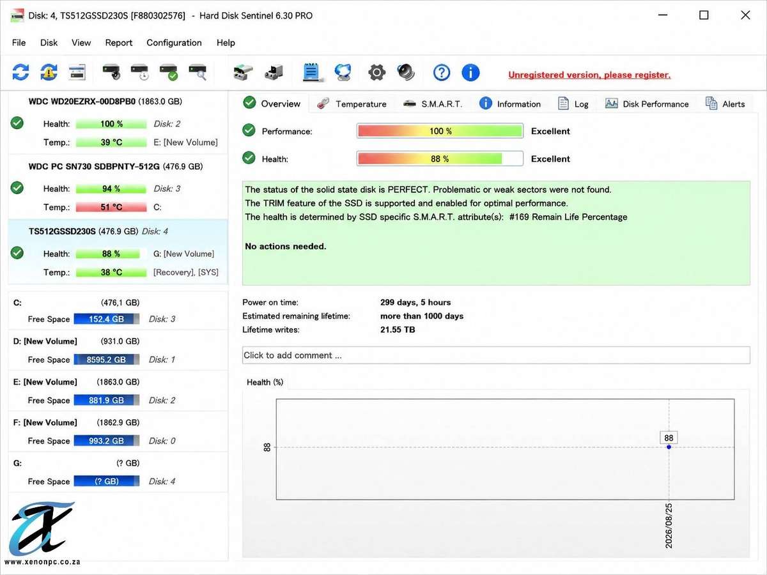Image resolution: width=767 pixels, height=575 pixels.
Task: Click the more than 1000 days value
Action: coord(422,316)
